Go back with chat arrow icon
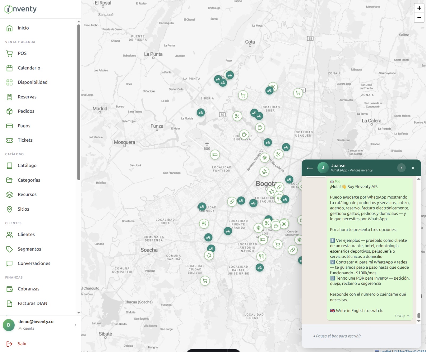Viewport: 426px width, 352px height. coord(310,168)
